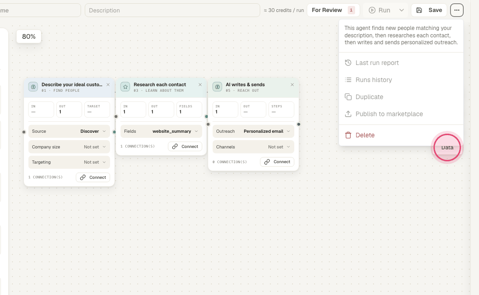Click the Run button
Screen dimensions: 479x295
coord(380,10)
